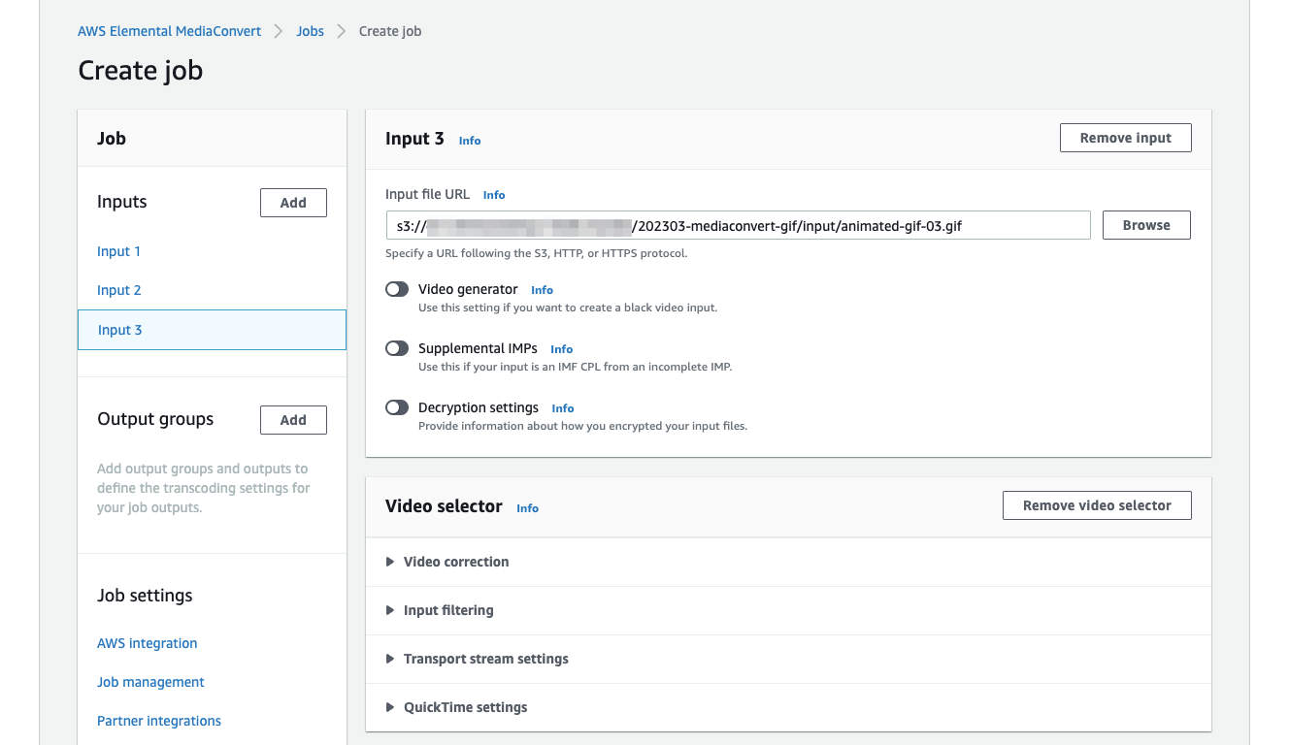
Task: Go to Jobs breadcrumb link
Action: click(x=310, y=31)
